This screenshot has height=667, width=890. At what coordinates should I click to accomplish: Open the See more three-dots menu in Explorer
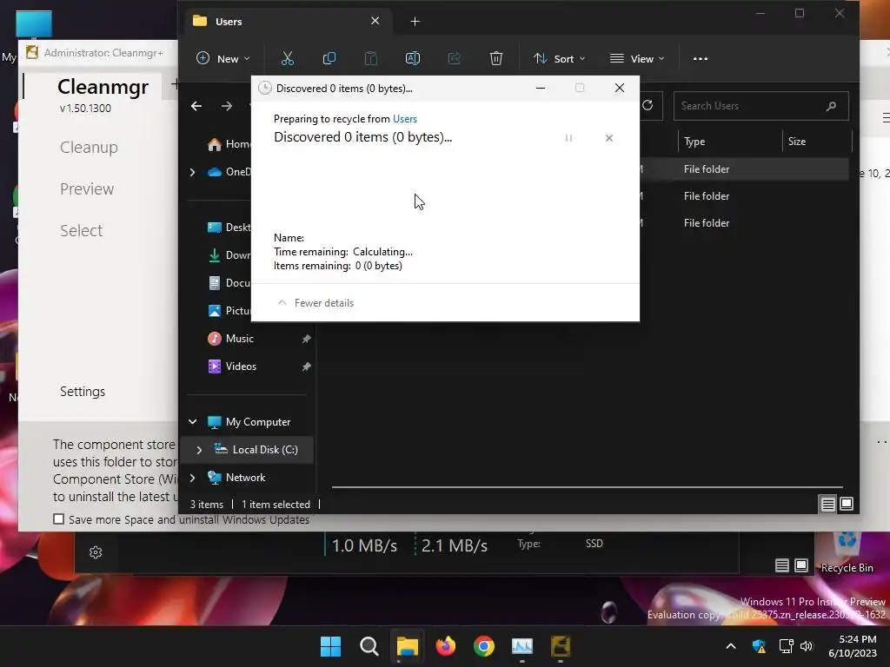click(701, 58)
